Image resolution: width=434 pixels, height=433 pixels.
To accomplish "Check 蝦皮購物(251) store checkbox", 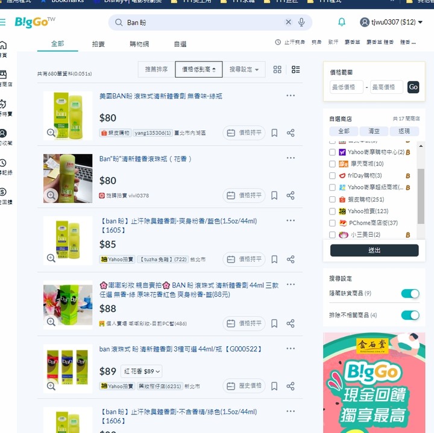I will 332,199.
